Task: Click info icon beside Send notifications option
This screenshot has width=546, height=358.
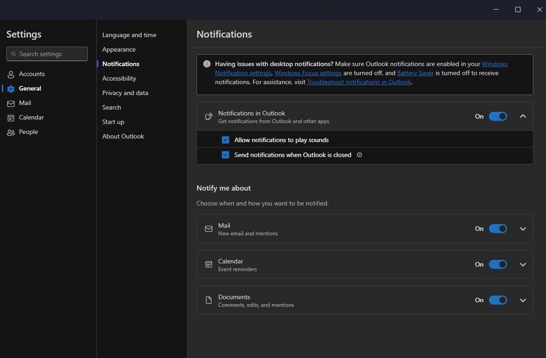Action: click(359, 155)
